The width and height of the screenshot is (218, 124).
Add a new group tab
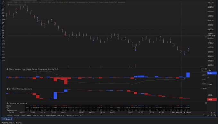click(15, 119)
